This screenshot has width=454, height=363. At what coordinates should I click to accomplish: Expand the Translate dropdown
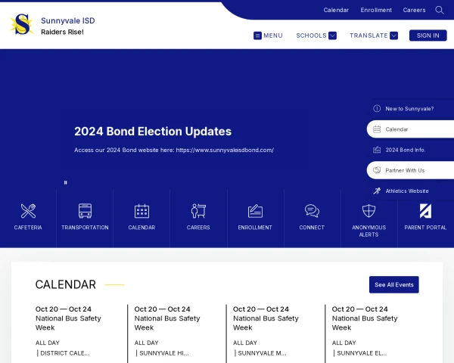(x=373, y=36)
